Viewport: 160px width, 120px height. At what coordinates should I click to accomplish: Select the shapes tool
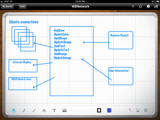tap(44, 110)
